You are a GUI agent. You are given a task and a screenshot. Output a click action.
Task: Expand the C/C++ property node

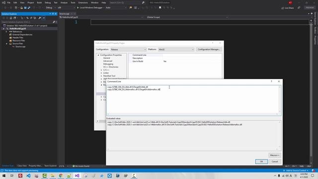pyautogui.click(x=101, y=70)
